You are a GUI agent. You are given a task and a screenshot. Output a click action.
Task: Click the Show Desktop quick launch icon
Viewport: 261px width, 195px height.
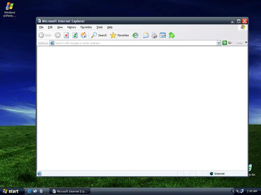click(x=35, y=191)
